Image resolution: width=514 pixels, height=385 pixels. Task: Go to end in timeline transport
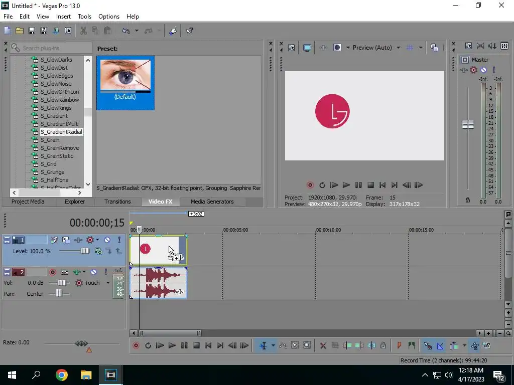220,345
